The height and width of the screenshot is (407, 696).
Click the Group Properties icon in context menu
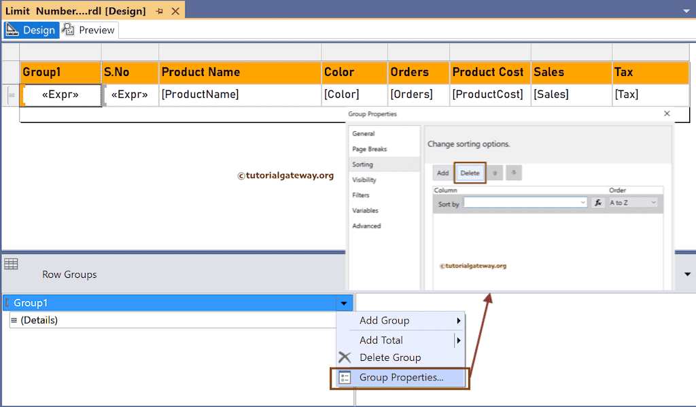pos(345,377)
